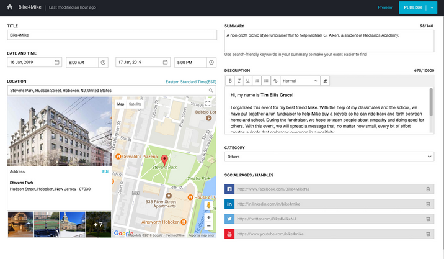Viewport: 444px width, 259px height.
Task: Click the Stevens Park location field
Action: coord(112,91)
